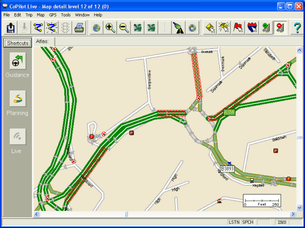Toggle the red minus avoid road tool
This screenshot has width=305, height=228.
click(x=280, y=28)
